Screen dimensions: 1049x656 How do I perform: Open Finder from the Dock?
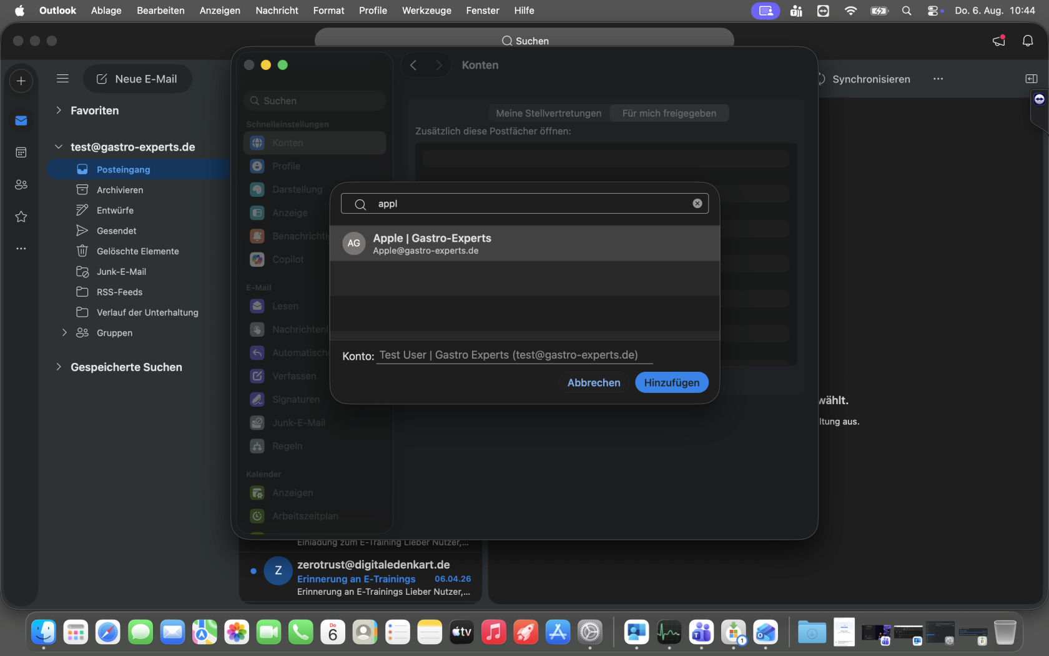[x=44, y=632]
